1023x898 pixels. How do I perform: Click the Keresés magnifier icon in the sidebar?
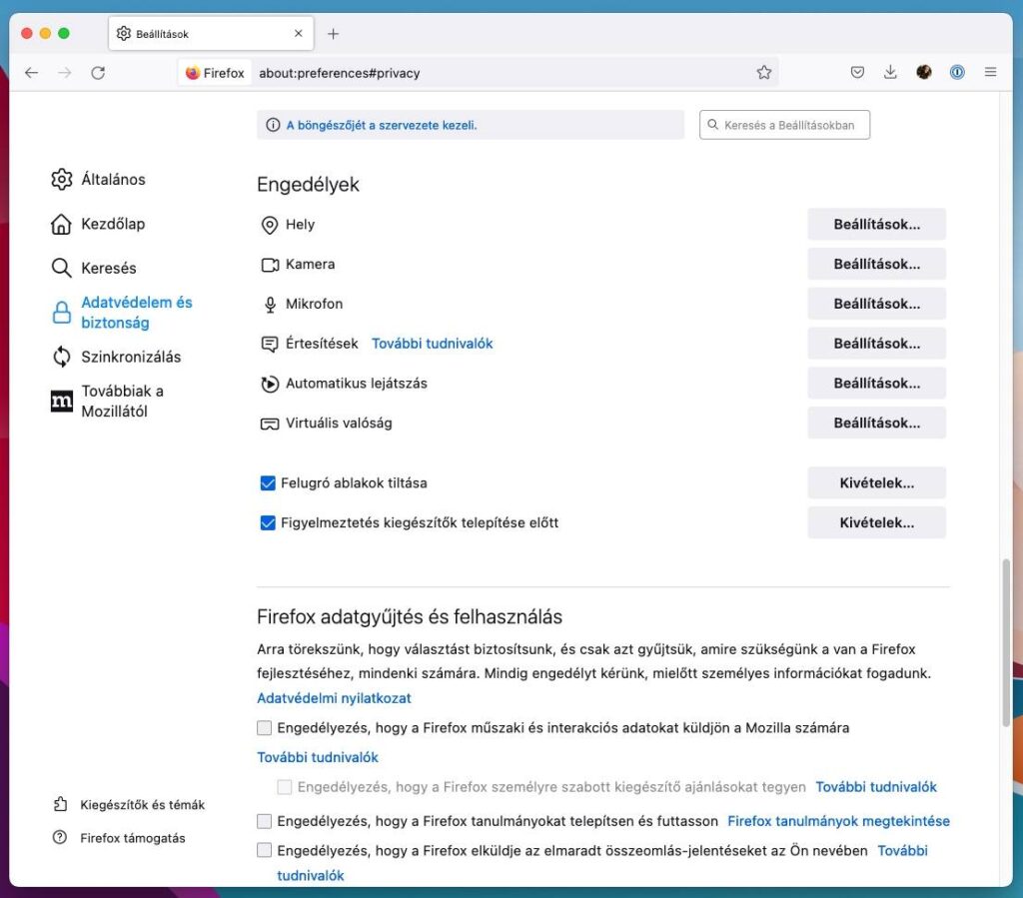tap(61, 268)
